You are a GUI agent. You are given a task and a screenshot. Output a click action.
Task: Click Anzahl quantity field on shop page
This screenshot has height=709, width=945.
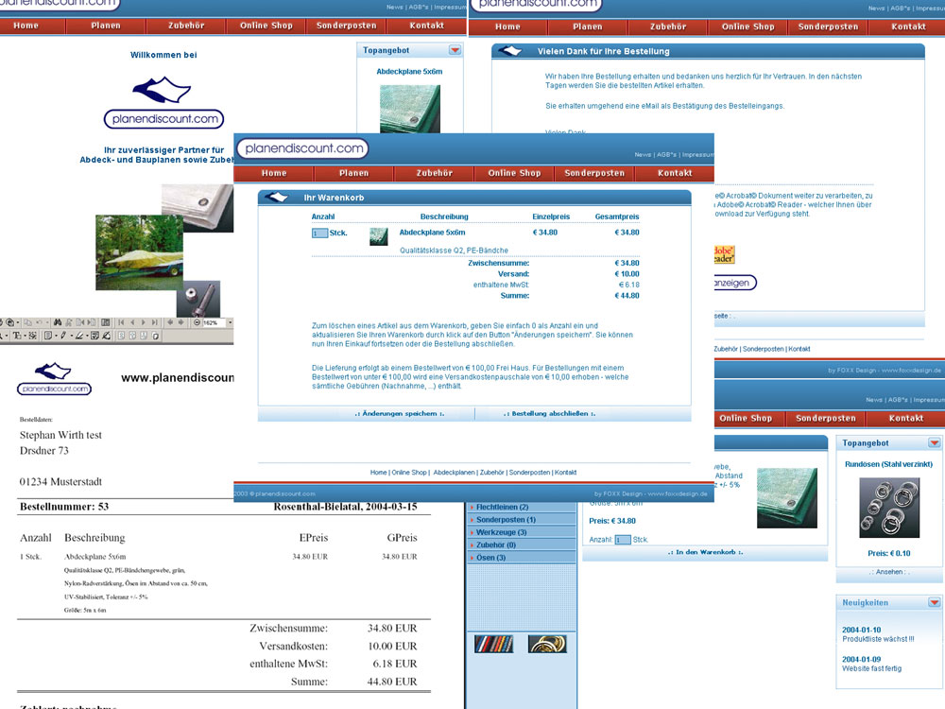[623, 540]
